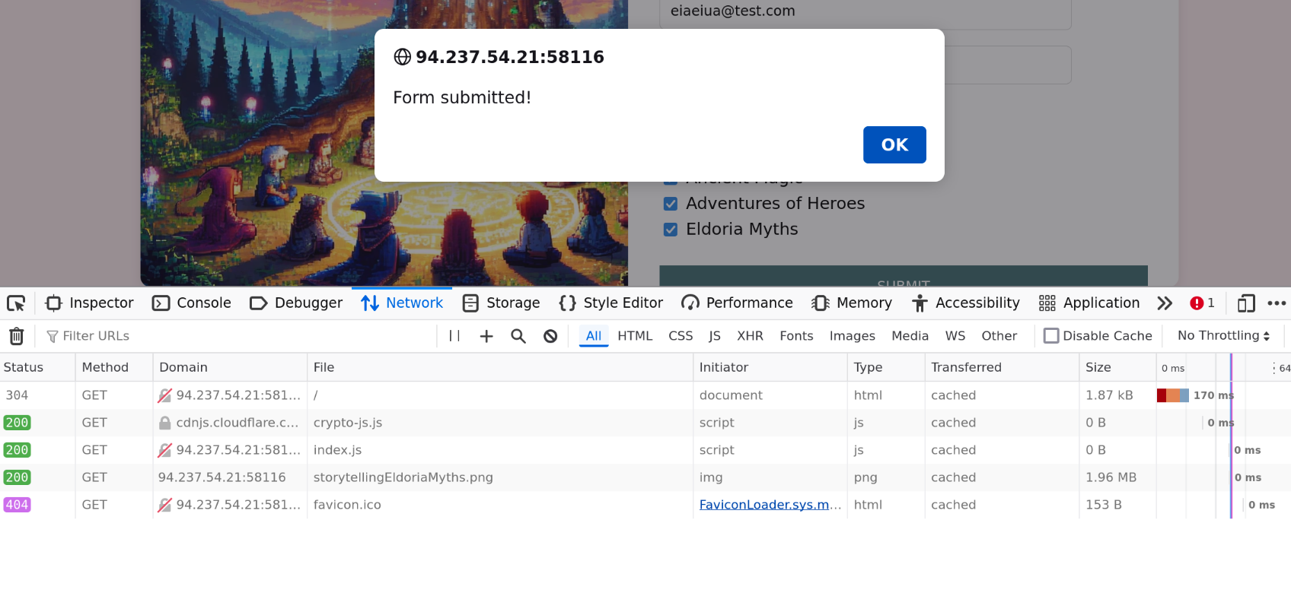Select the index.js request row
This screenshot has height=596, width=1291.
click(645, 450)
